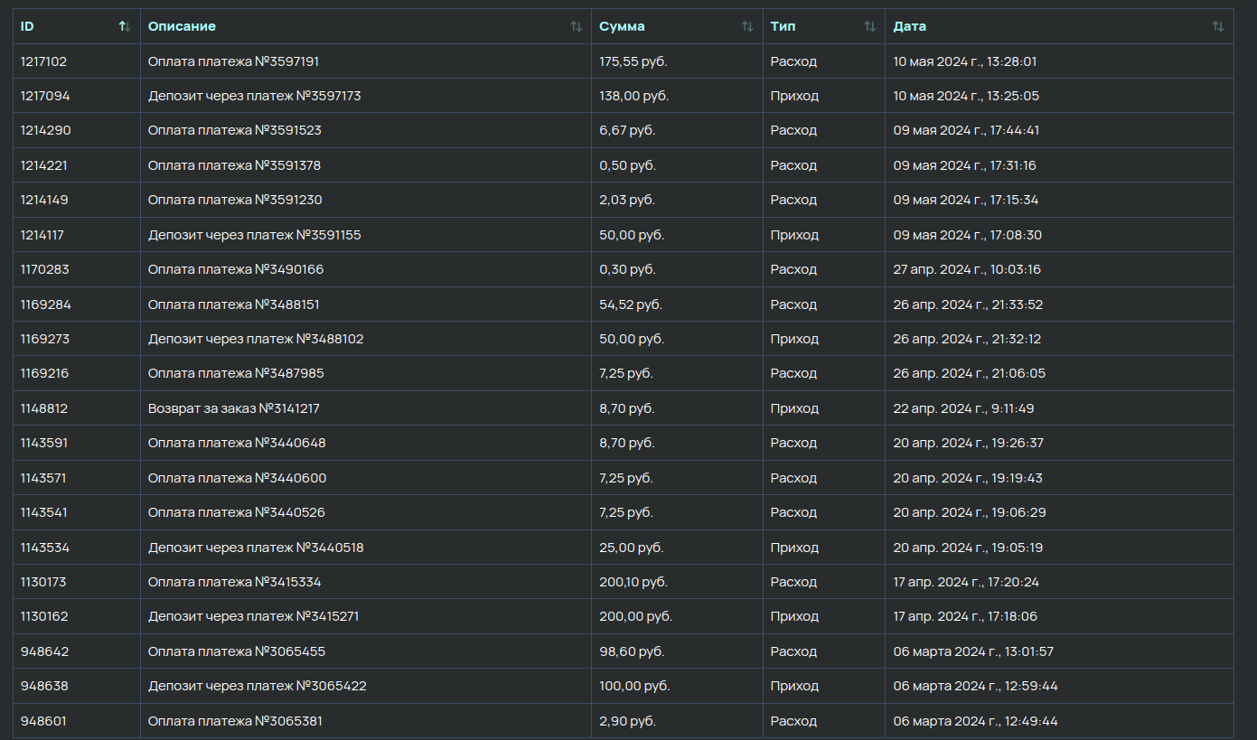Click Возврат за заказ №3141217 entry

[x=233, y=408]
